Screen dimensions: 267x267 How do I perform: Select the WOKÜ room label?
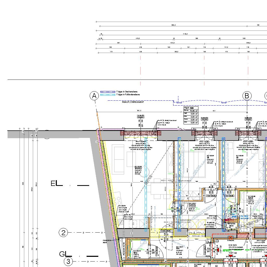coord(138,168)
